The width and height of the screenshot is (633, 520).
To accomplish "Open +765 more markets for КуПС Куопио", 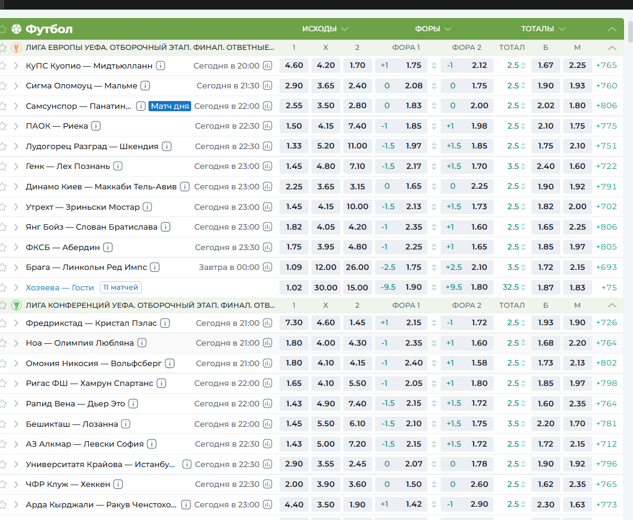I will (607, 66).
